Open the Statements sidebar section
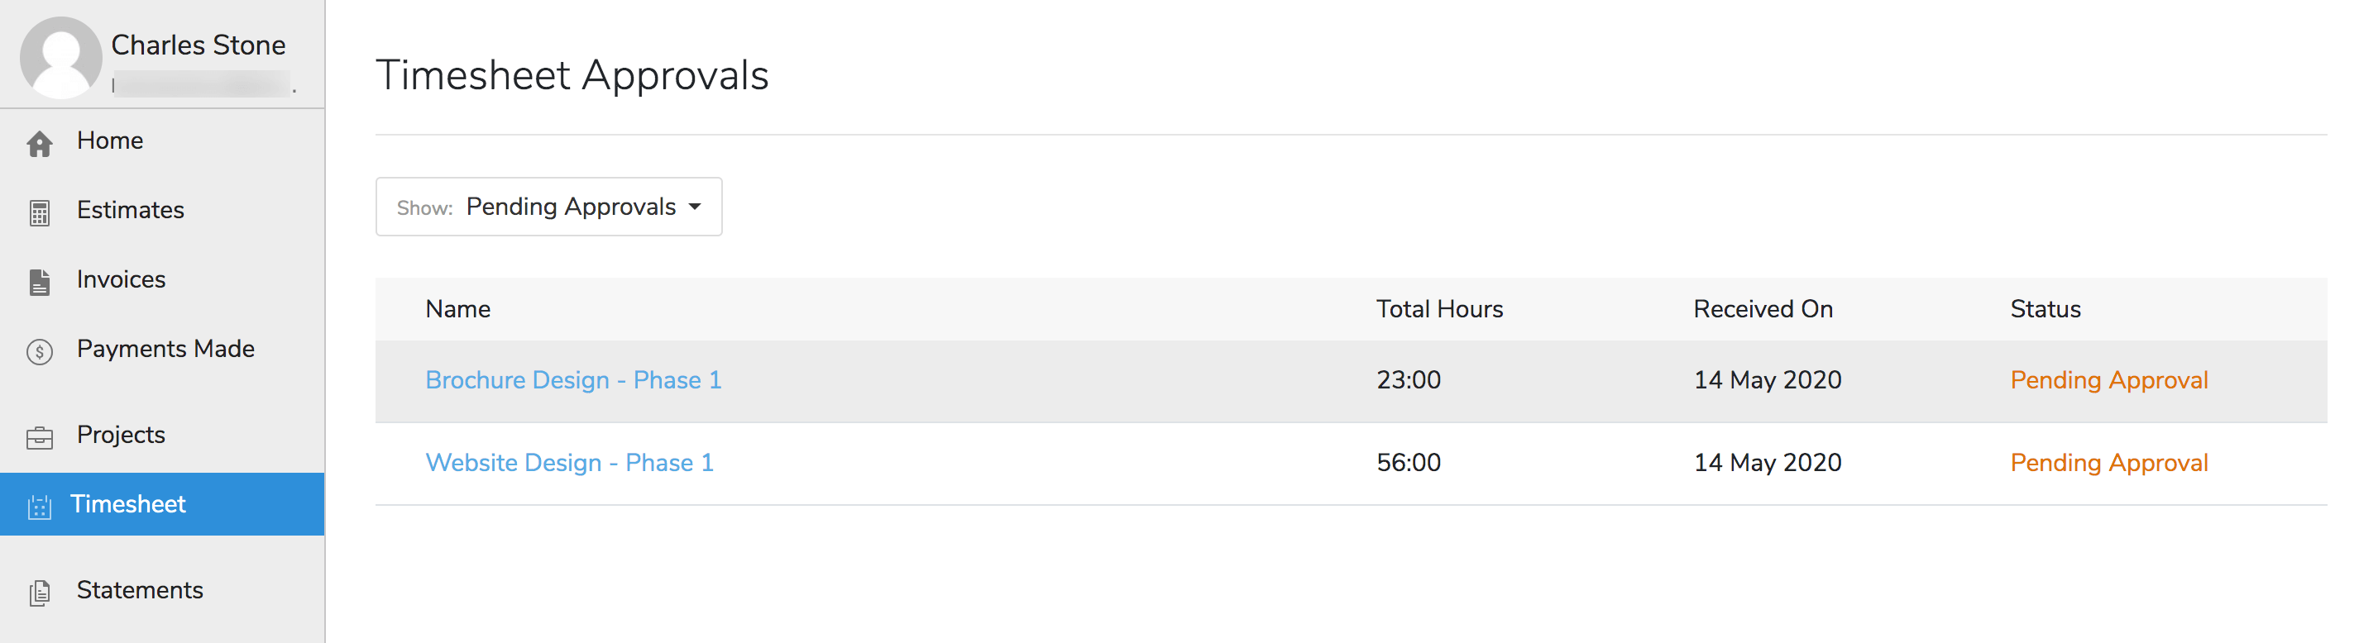Screen dimensions: 2359x643 pyautogui.click(x=139, y=590)
